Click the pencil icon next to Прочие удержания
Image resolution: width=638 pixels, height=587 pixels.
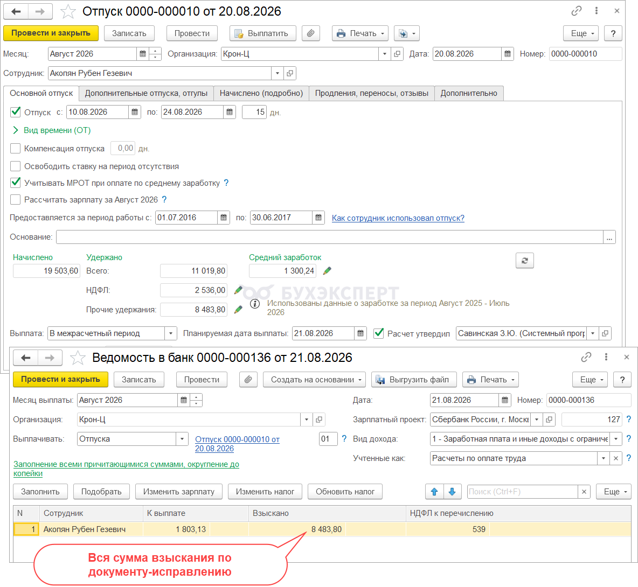point(238,309)
